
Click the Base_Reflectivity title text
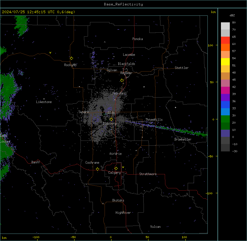click(x=123, y=4)
